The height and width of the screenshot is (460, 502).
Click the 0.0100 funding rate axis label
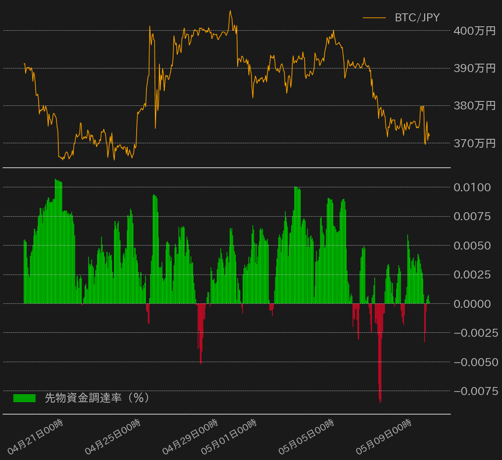pos(472,187)
